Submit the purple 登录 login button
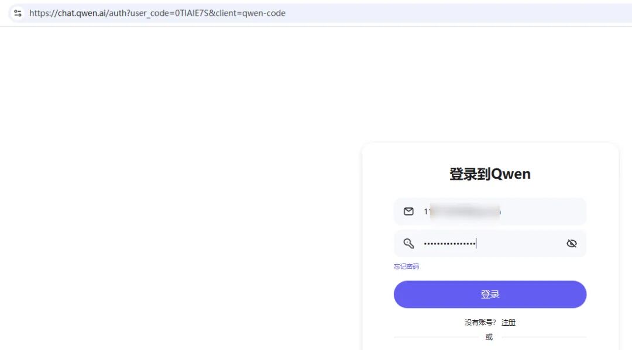 tap(490, 294)
